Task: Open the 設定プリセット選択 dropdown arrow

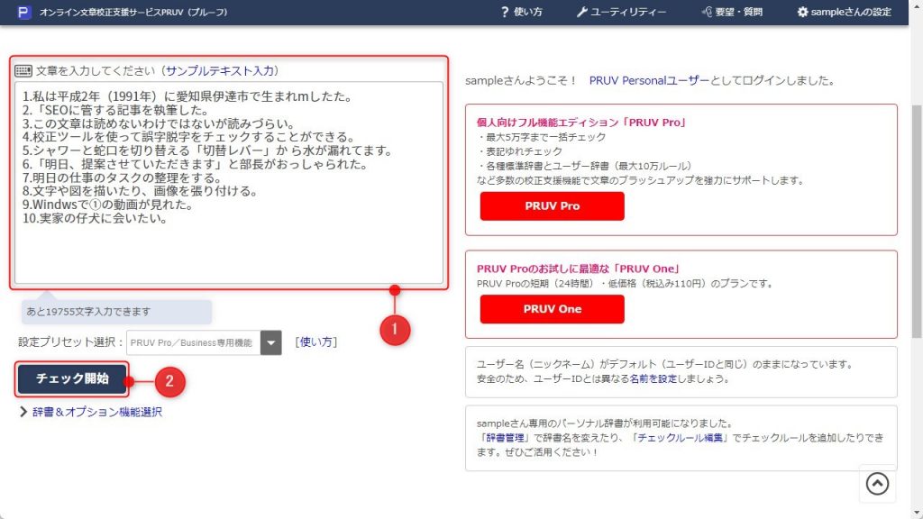Action: [270, 342]
